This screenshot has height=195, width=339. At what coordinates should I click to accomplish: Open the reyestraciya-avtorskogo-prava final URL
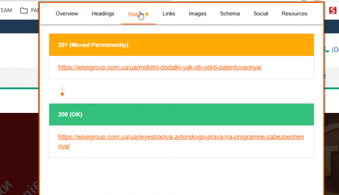181,141
